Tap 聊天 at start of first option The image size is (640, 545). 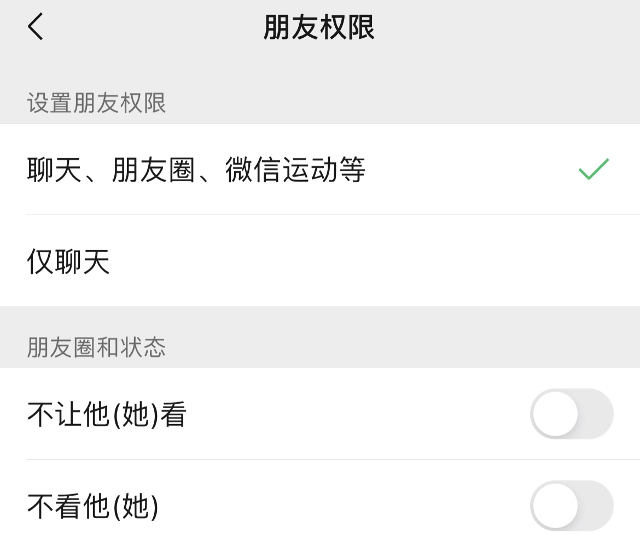coord(55,170)
